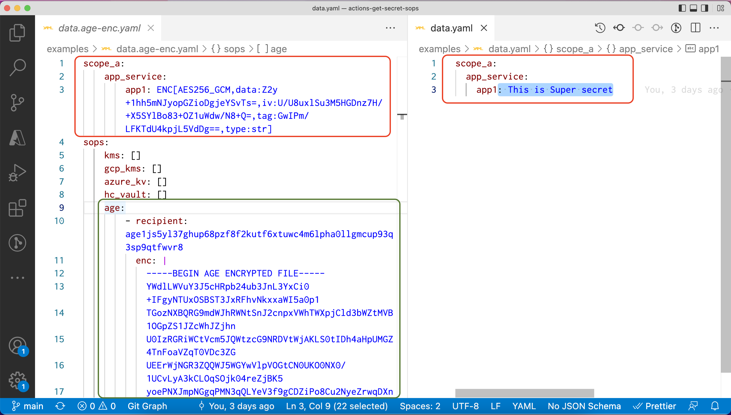Open data.age-enc.yaml breadcrumb dropdown
Screen dimensions: 731x415
click(157, 49)
